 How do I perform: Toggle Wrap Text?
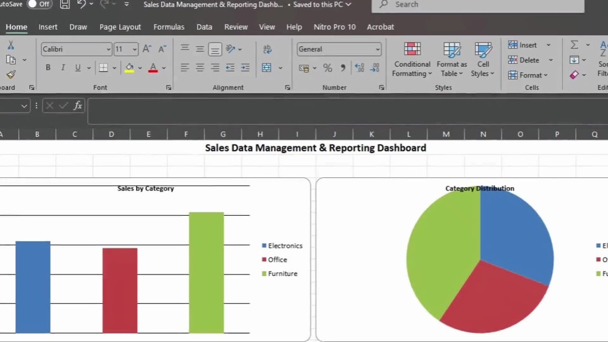(x=267, y=49)
